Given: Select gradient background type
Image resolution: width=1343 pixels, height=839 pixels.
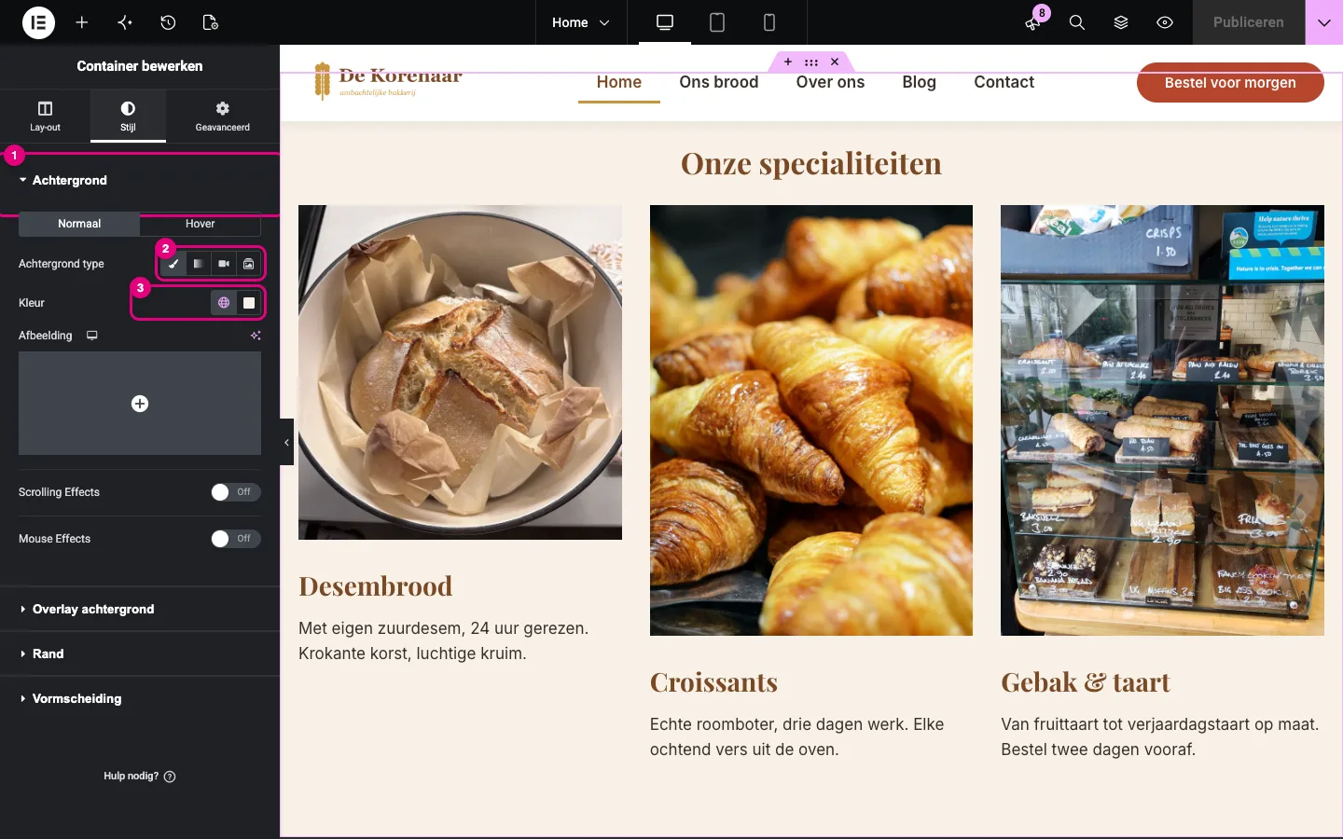Looking at the screenshot, I should click(199, 264).
